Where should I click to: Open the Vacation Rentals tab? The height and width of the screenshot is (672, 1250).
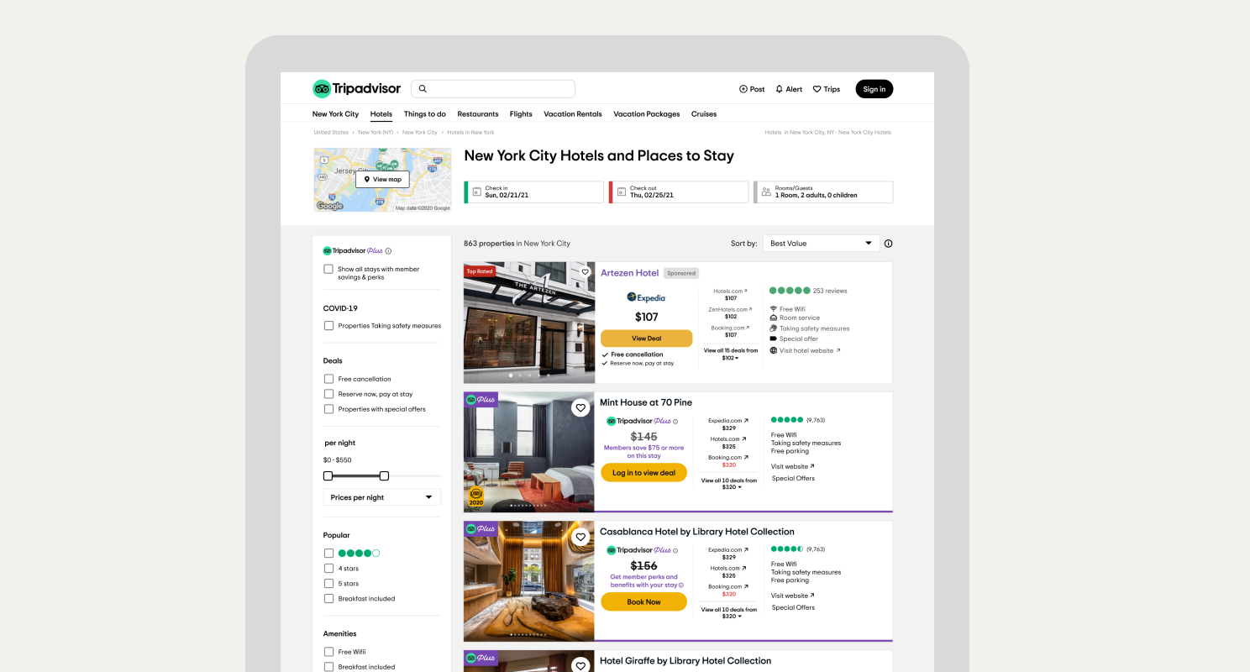click(x=573, y=114)
